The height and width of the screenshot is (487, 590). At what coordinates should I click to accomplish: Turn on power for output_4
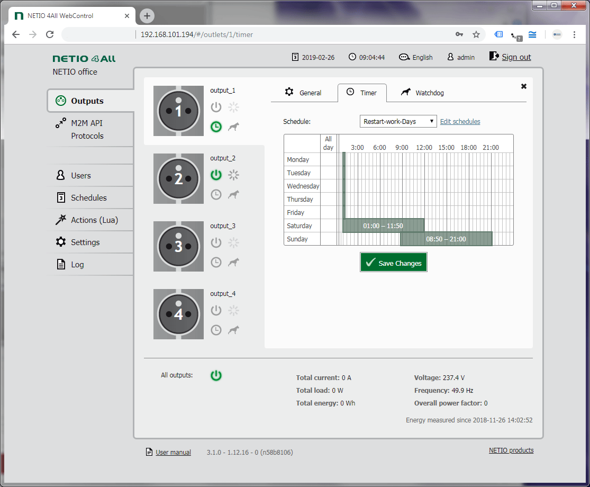[x=216, y=310]
